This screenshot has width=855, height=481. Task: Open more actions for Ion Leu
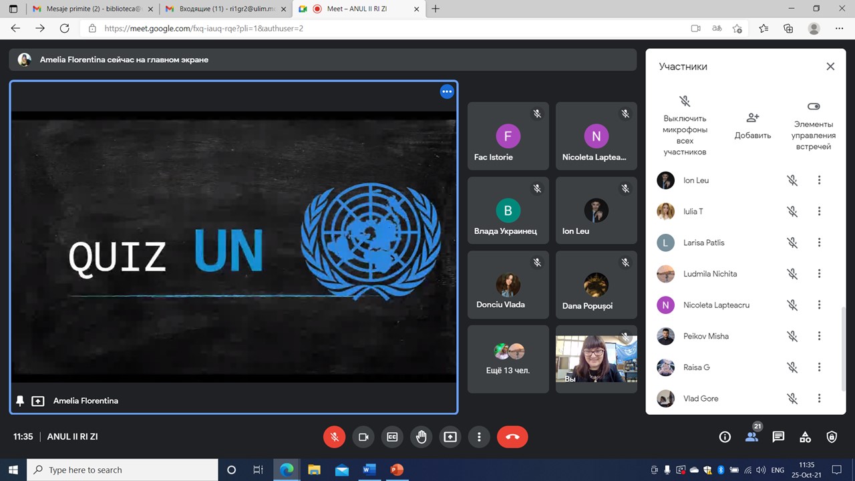[x=819, y=180]
